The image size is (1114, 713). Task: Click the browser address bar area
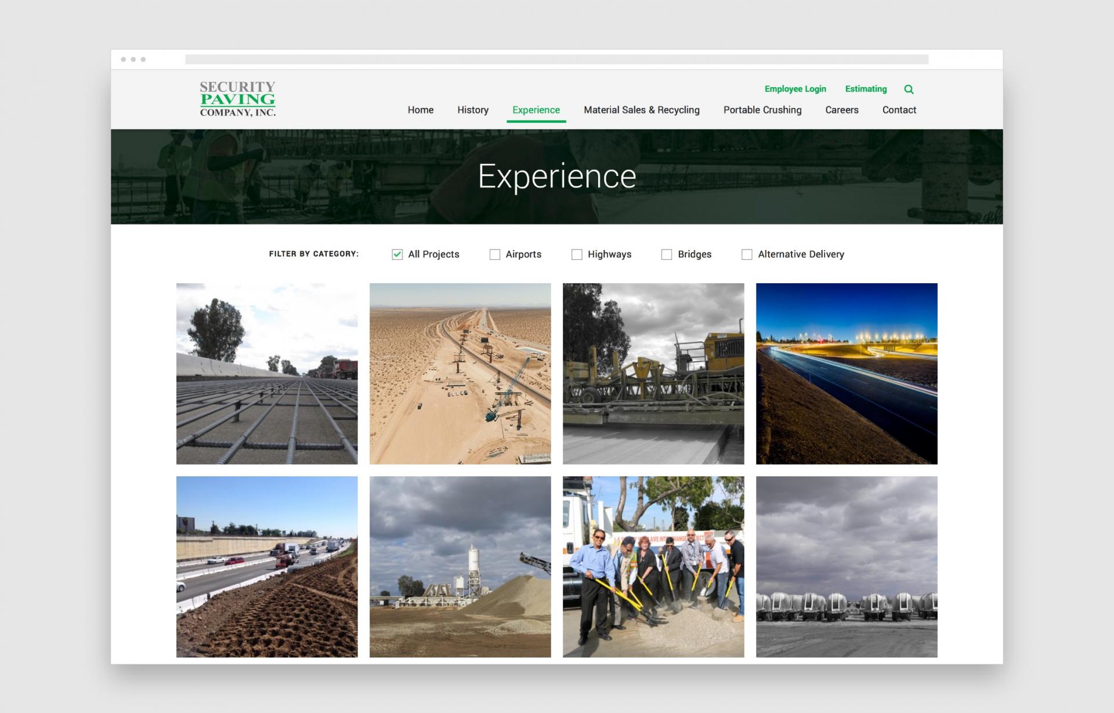coord(557,58)
